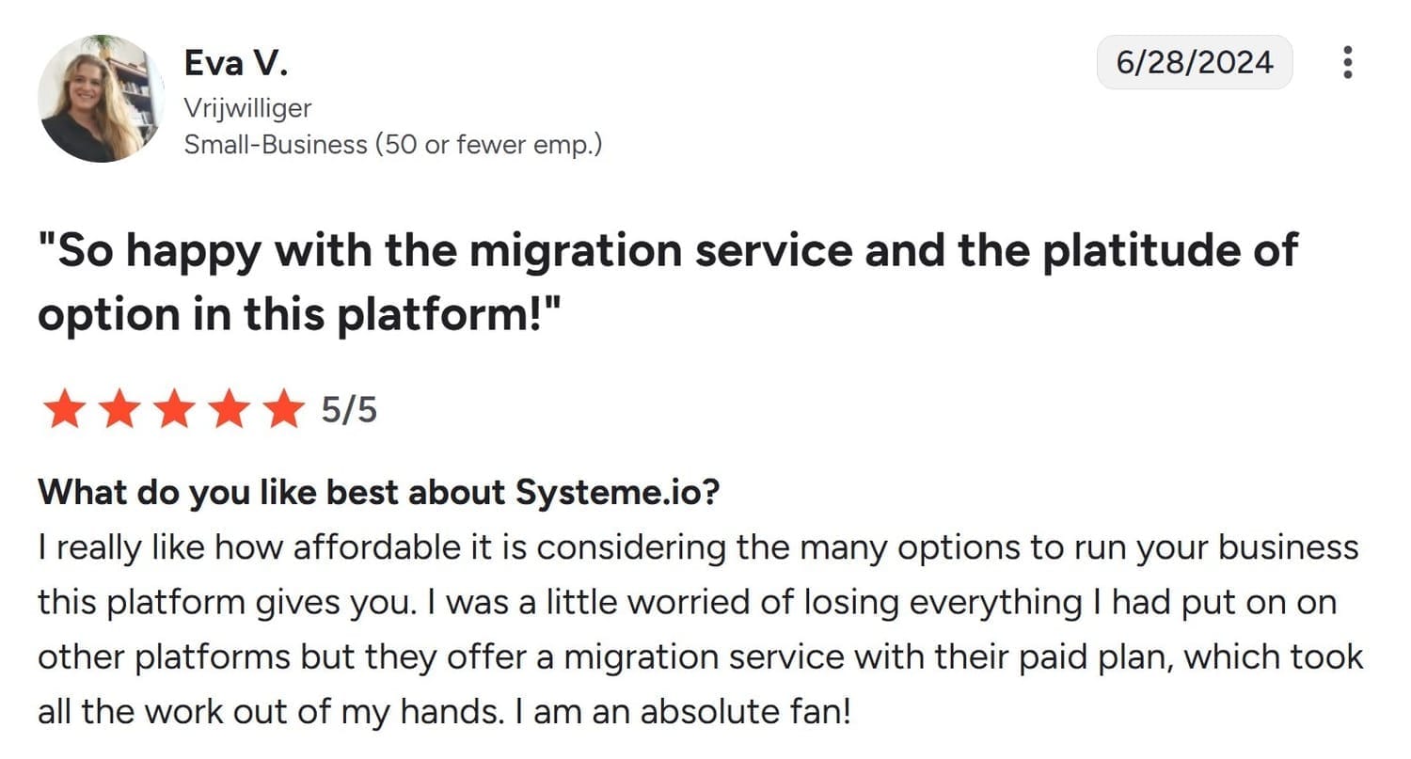This screenshot has height=759, width=1411.
Task: Click review line starting "all the work out"
Action: click(x=443, y=711)
